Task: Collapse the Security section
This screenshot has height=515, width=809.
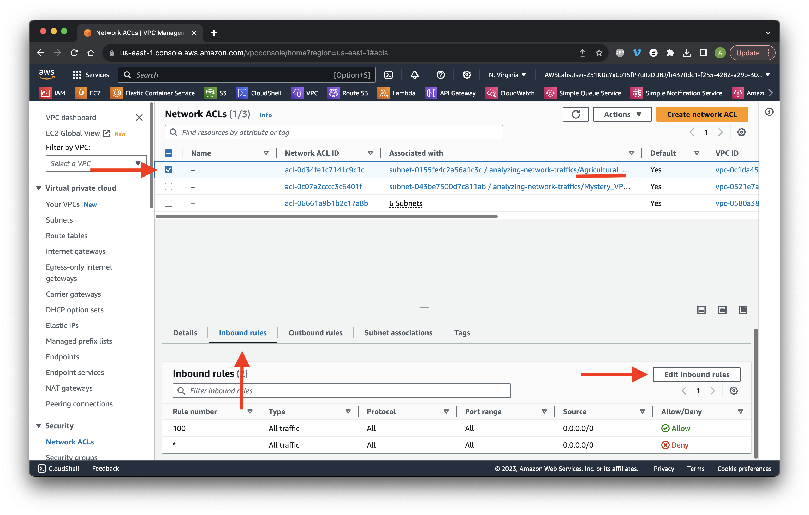Action: pyautogui.click(x=39, y=426)
